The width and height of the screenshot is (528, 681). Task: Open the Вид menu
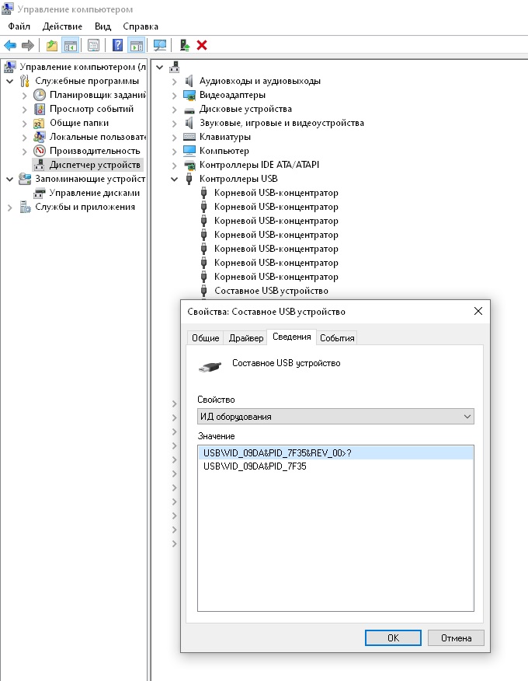[102, 26]
